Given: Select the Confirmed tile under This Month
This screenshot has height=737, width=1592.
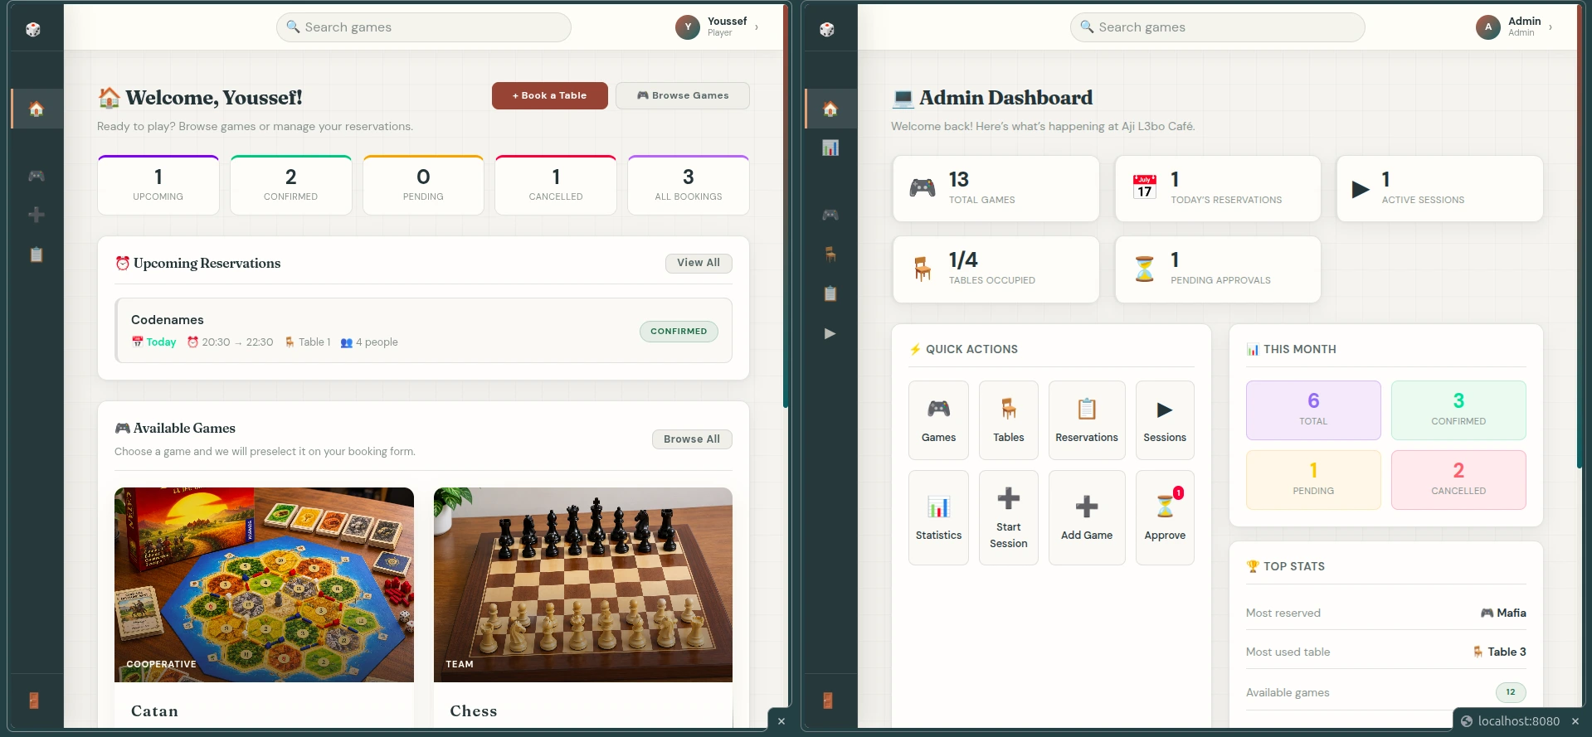Looking at the screenshot, I should [x=1458, y=410].
